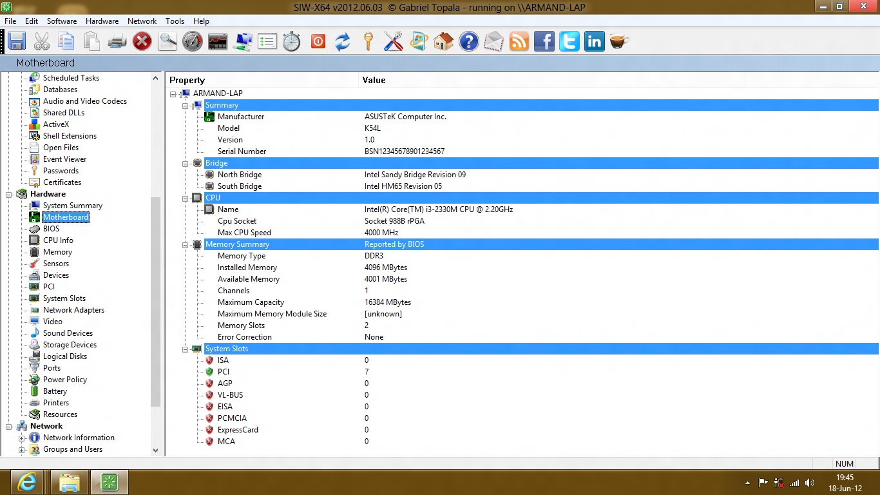Image resolution: width=880 pixels, height=495 pixels.
Task: Open the Tools menu
Action: 175,21
